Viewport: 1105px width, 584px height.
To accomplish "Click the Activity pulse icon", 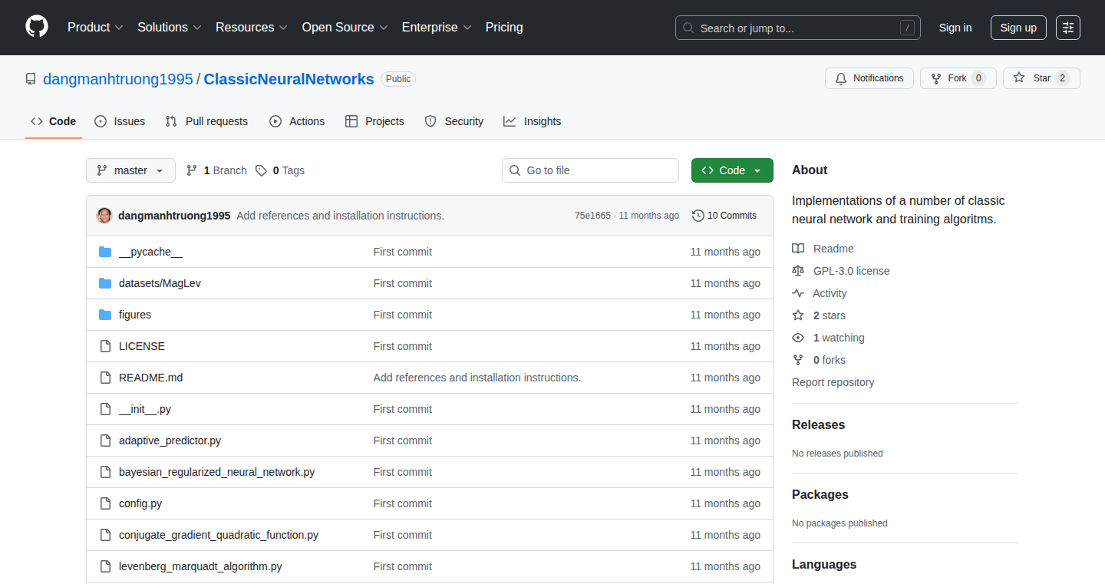I will tap(798, 293).
